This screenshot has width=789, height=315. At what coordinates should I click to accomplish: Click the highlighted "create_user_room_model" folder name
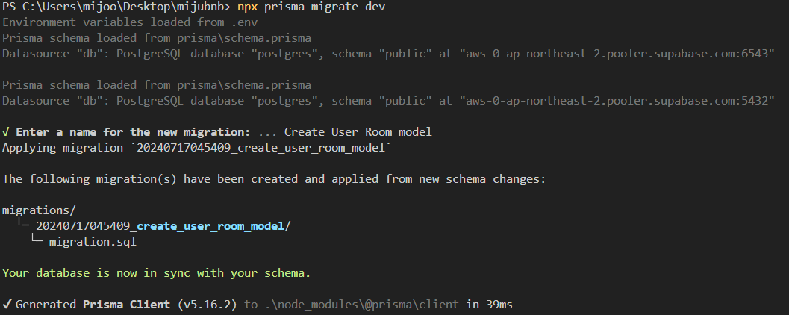210,226
